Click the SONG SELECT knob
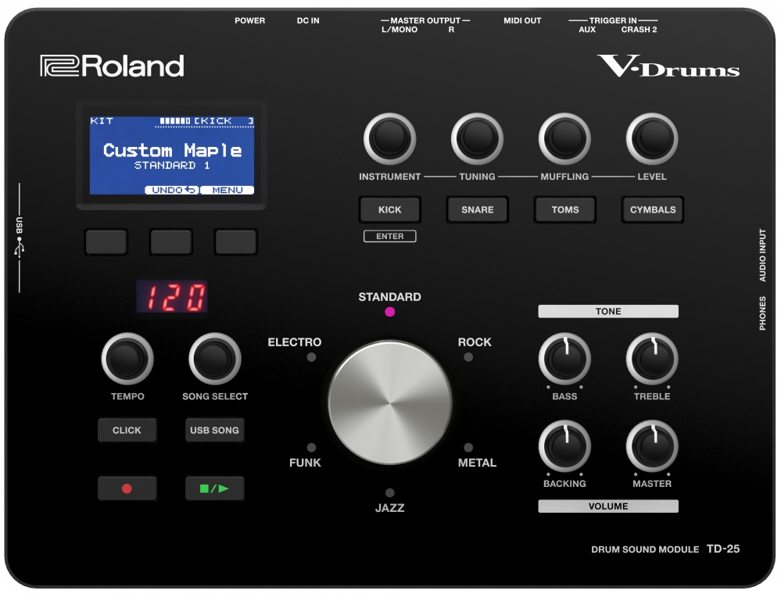 pyautogui.click(x=215, y=359)
